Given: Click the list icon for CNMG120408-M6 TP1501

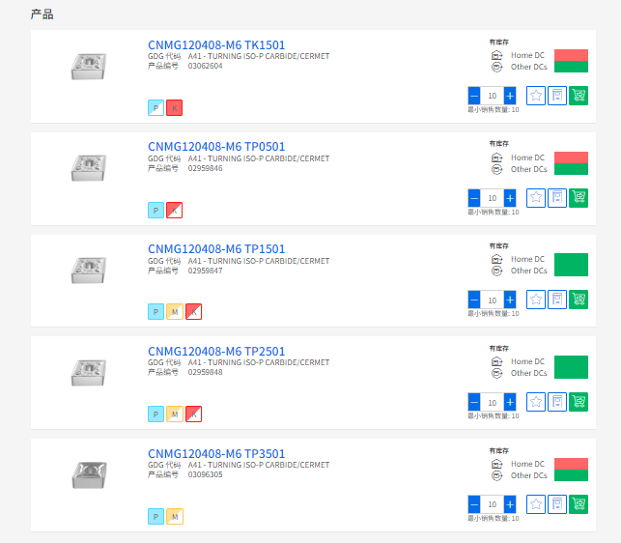Looking at the screenshot, I should [557, 300].
